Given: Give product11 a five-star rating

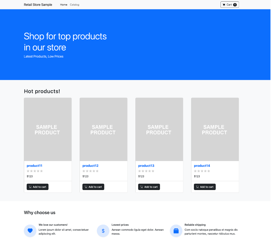Looking at the screenshot, I should (42, 171).
